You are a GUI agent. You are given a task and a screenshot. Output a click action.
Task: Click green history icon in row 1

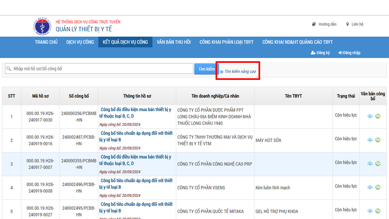coord(378,116)
